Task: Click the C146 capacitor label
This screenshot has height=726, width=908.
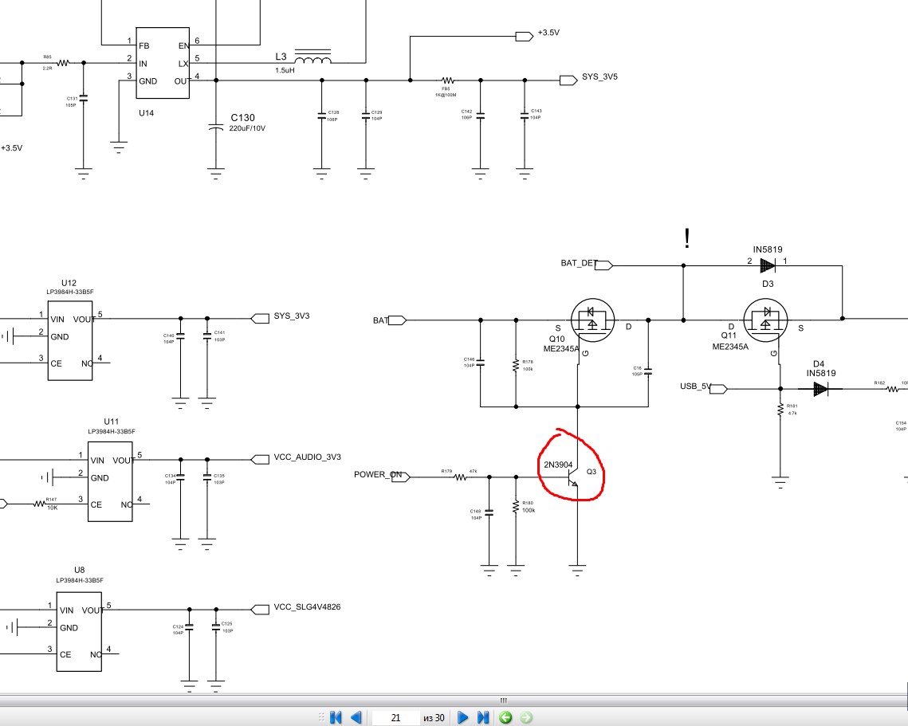Action: (469, 359)
